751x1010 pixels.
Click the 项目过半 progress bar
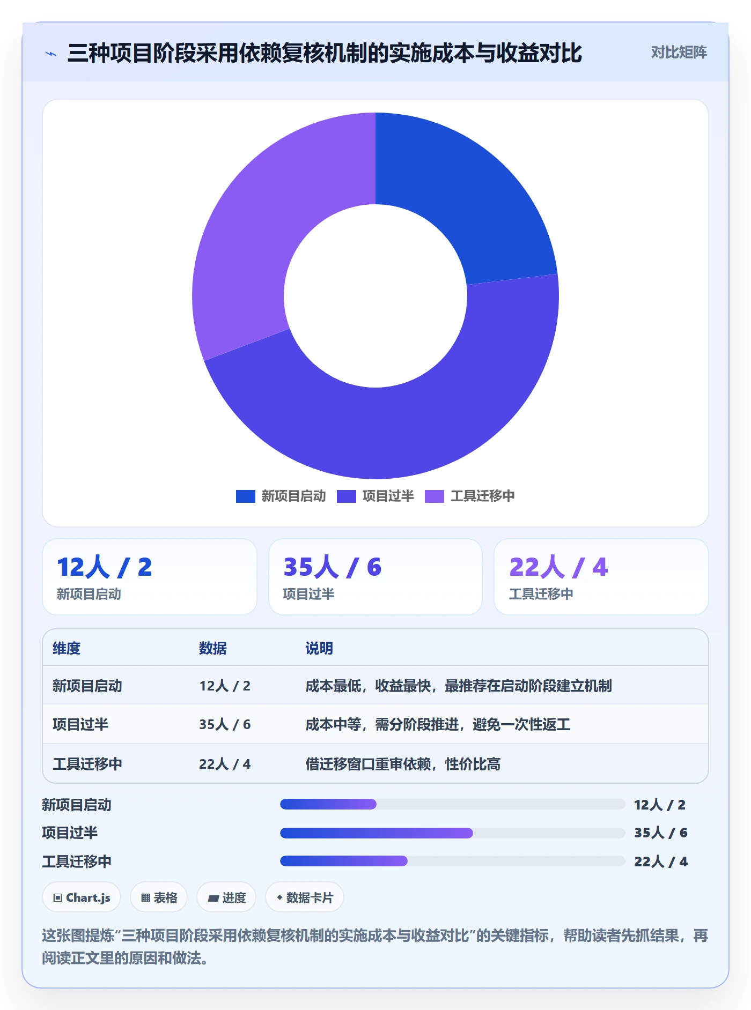[x=453, y=833]
